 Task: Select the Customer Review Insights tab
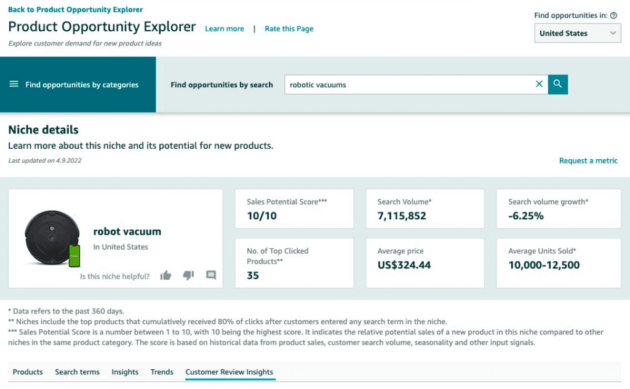click(x=229, y=372)
